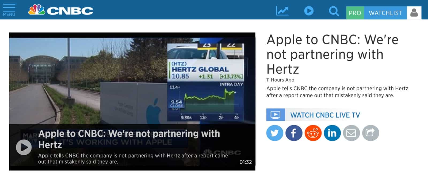Click the header video play circle icon
Screen dimensions: 428x173
309,11
